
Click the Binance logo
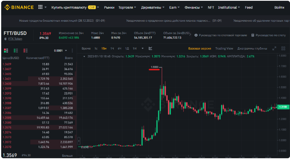pyautogui.click(x=19, y=7)
